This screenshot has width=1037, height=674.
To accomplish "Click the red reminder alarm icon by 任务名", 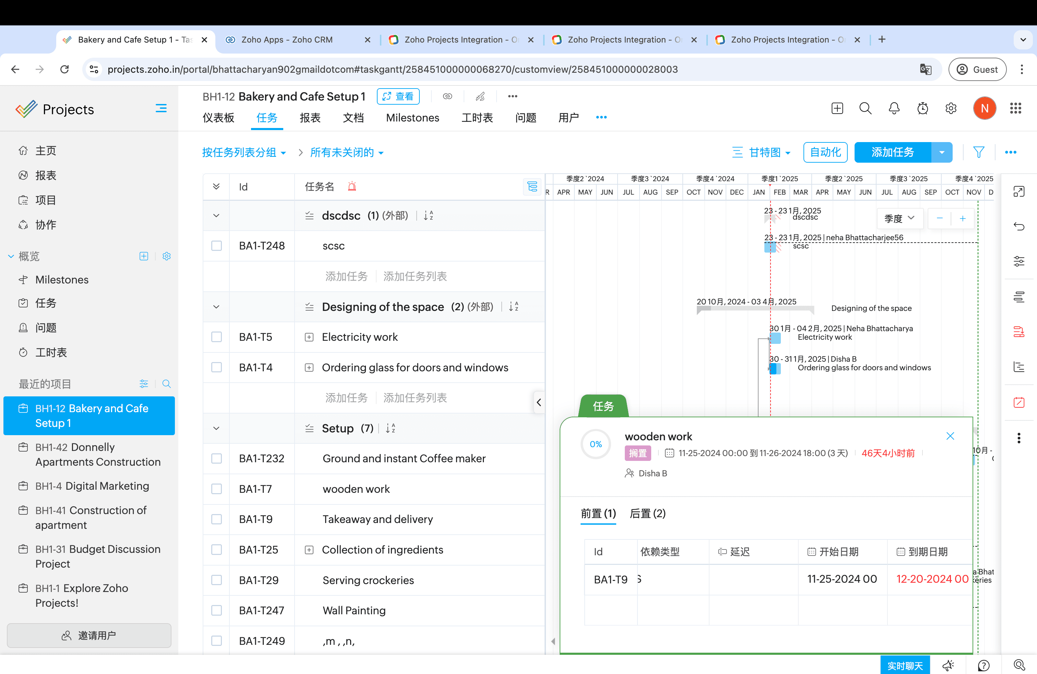I will [352, 187].
